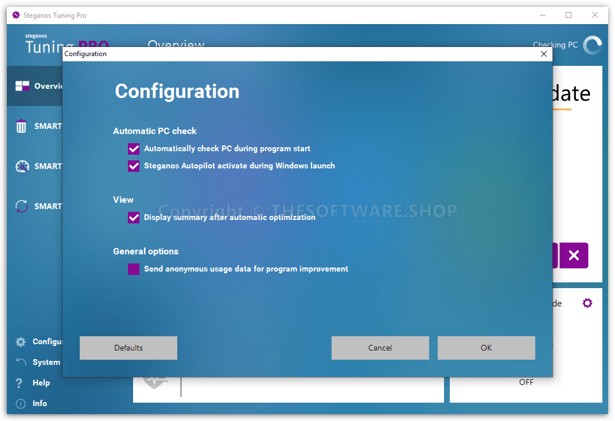Select the trash can SMART cleaner icon
Viewport: 615px width, 421px height.
tap(21, 126)
